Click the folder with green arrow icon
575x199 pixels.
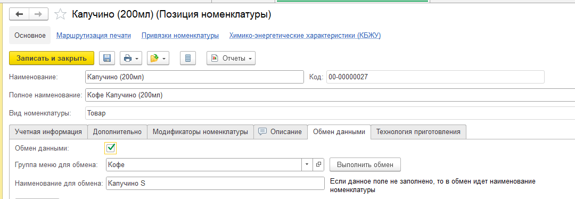(154, 58)
